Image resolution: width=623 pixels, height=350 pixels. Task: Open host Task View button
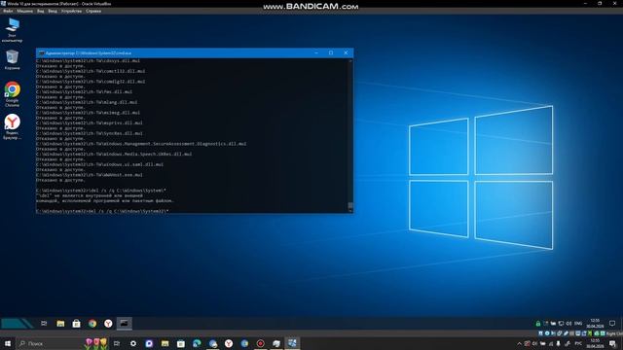coord(117,343)
